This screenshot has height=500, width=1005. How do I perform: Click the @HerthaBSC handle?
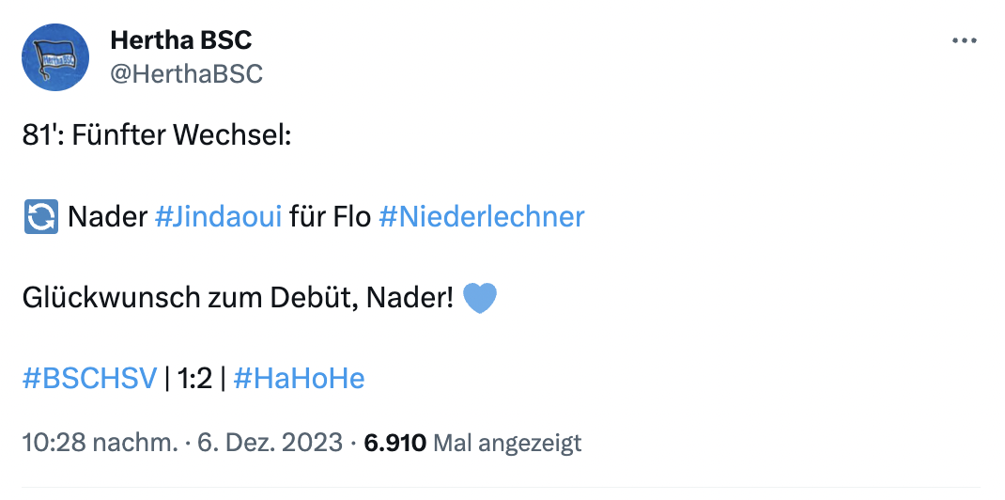pyautogui.click(x=187, y=73)
